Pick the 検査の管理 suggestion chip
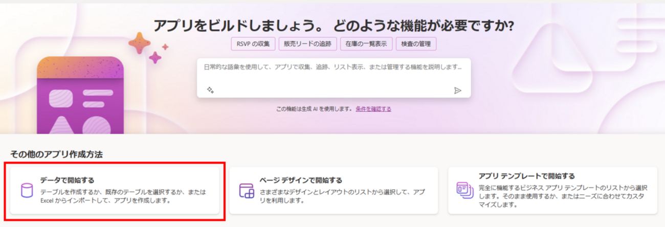This screenshot has height=227, width=665. [416, 43]
